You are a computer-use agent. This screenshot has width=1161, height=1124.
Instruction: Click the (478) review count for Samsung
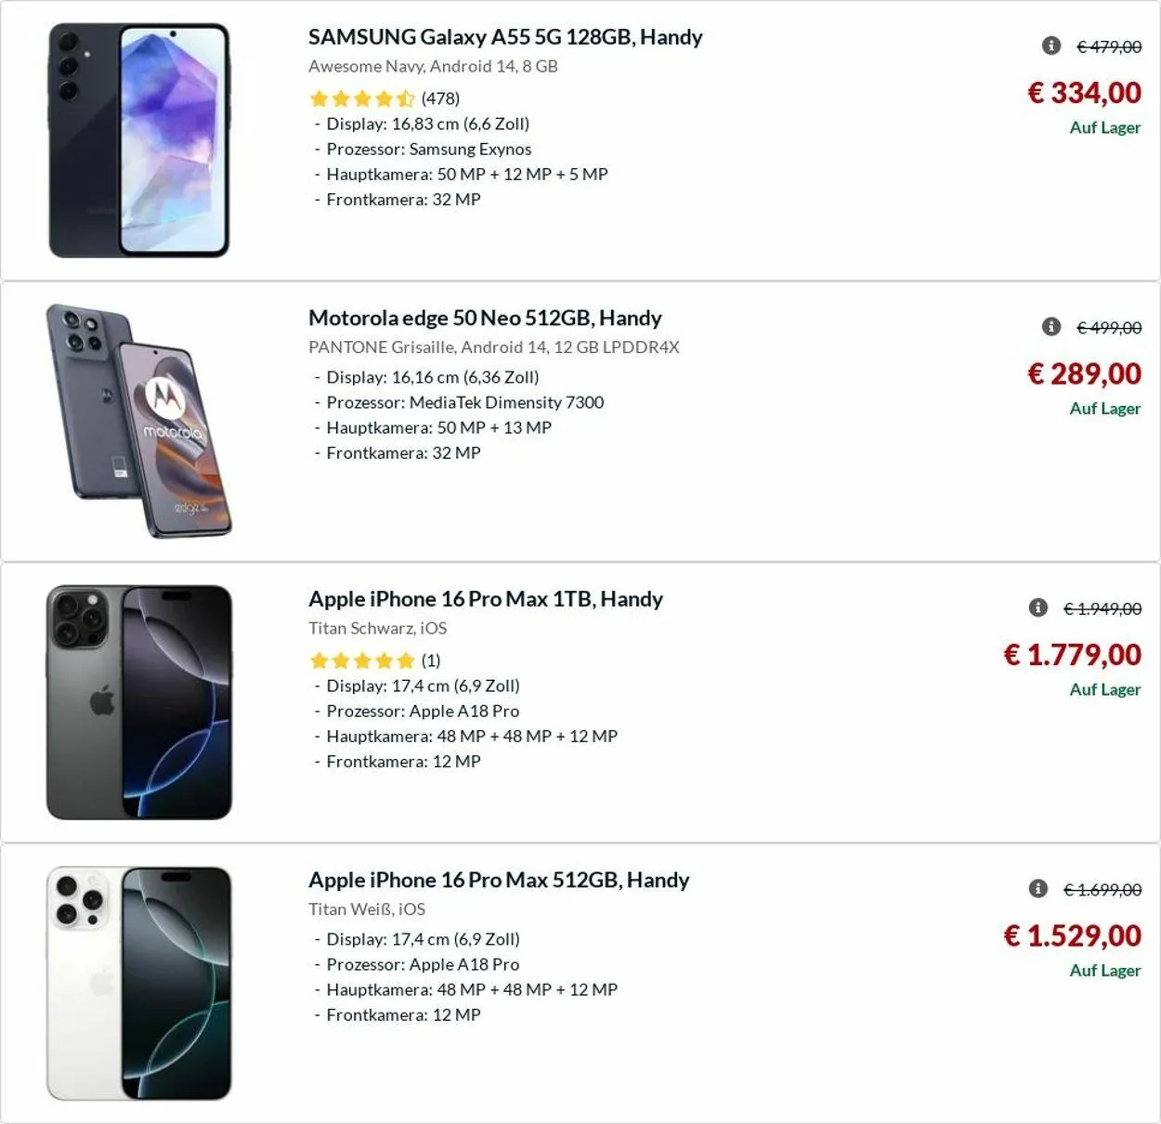[x=440, y=98]
